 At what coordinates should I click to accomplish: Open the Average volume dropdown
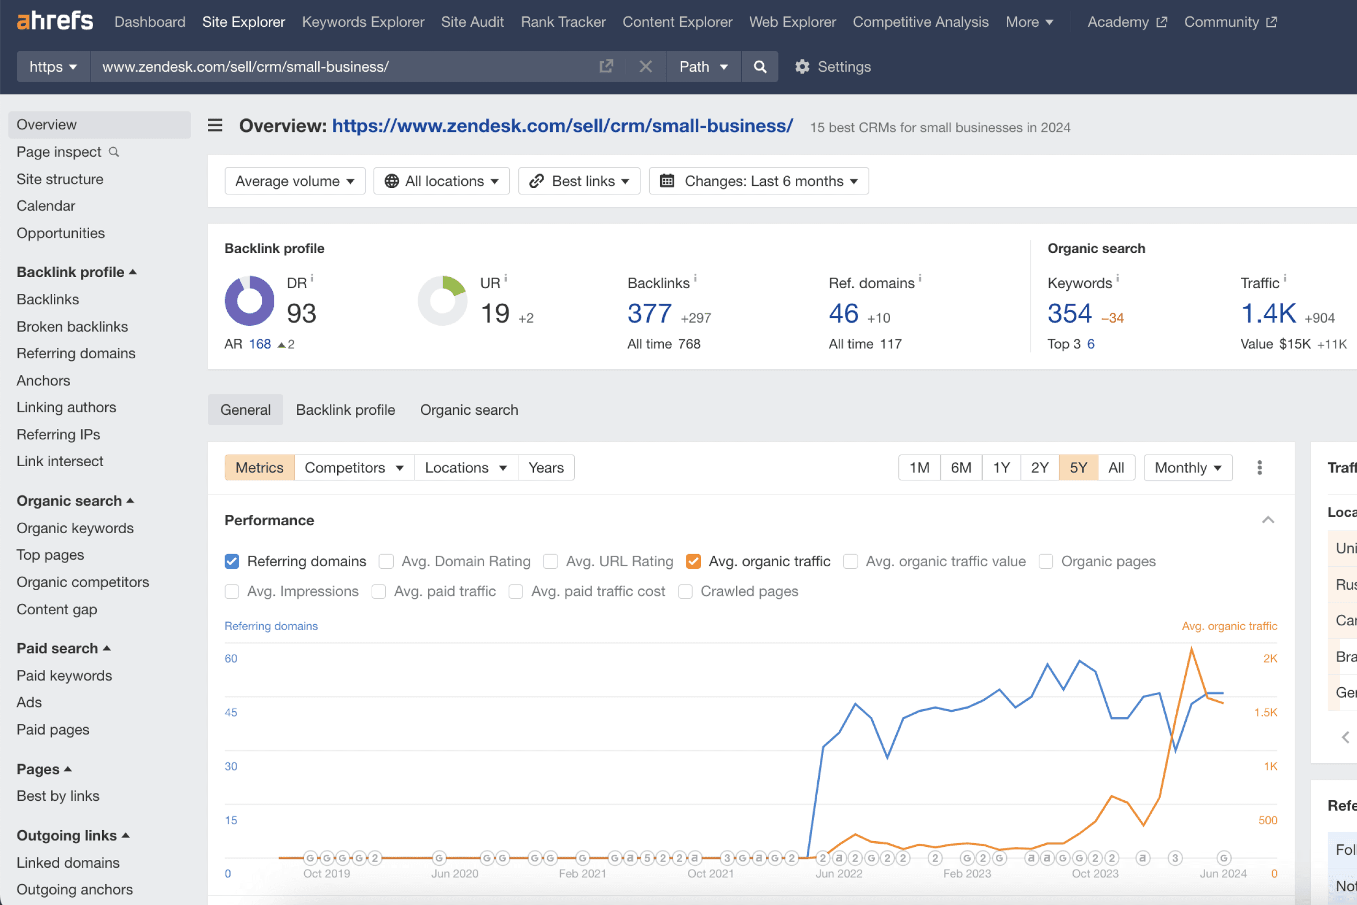coord(295,181)
